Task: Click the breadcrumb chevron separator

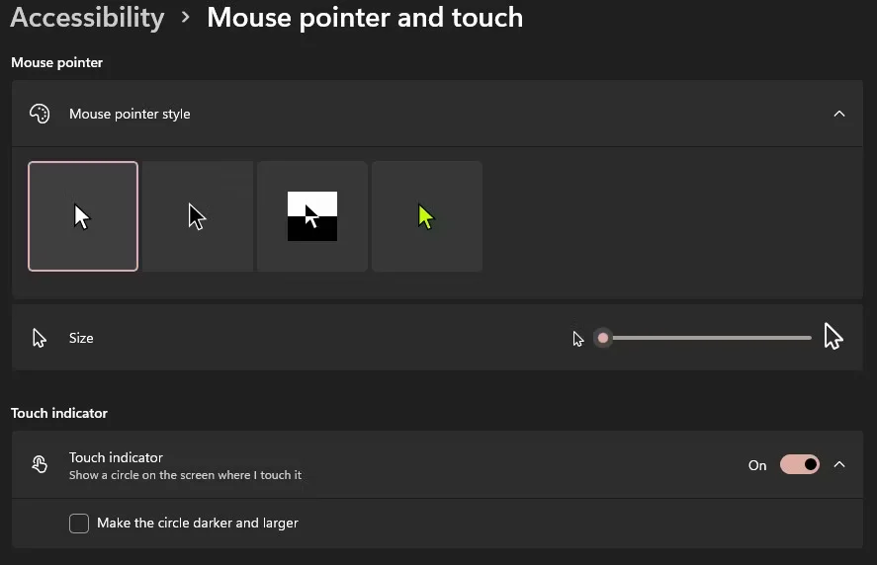Action: (186, 18)
